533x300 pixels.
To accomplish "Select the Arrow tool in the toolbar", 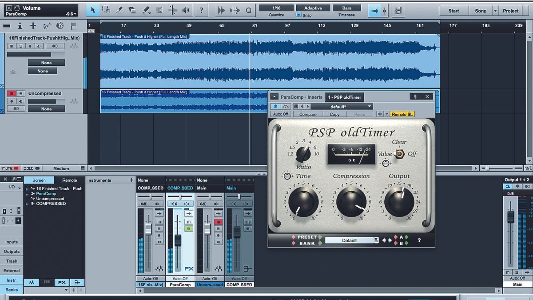I will (93, 10).
